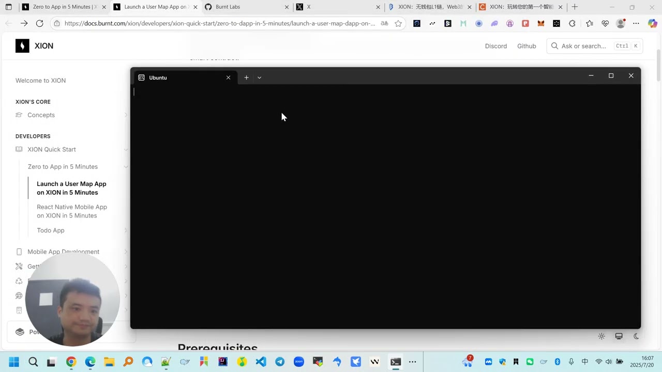662x372 pixels.
Task: Open Todo App sidebar item
Action: 51,230
